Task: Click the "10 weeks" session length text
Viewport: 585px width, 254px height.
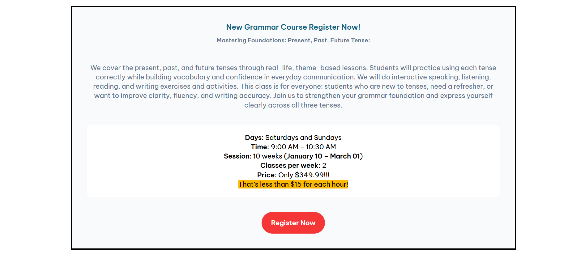Action: click(x=267, y=156)
